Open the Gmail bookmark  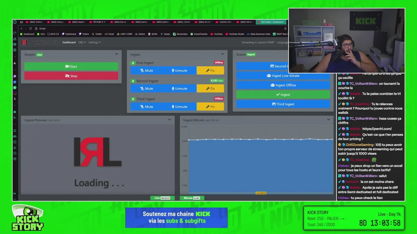pos(109,34)
